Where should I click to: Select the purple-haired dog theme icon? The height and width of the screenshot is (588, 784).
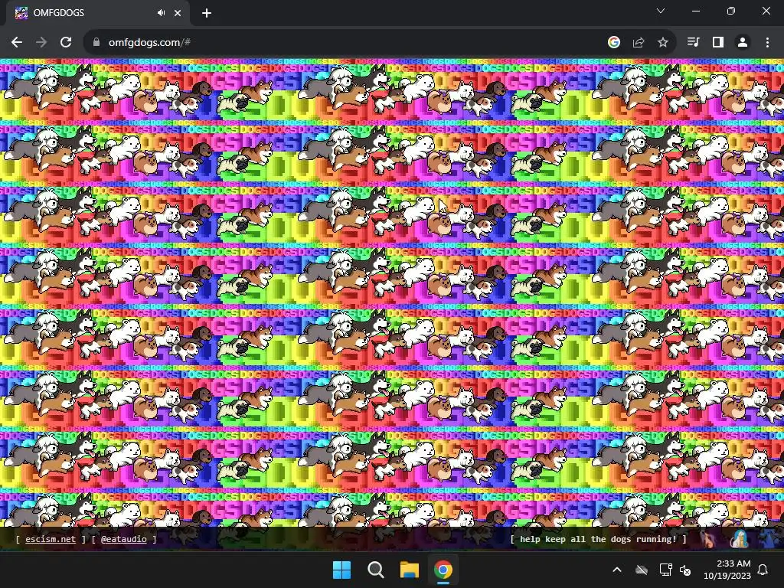pyautogui.click(x=707, y=539)
